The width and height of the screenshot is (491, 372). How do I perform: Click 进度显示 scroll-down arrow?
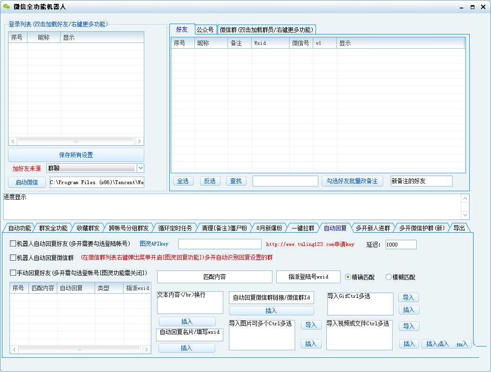pos(465,215)
